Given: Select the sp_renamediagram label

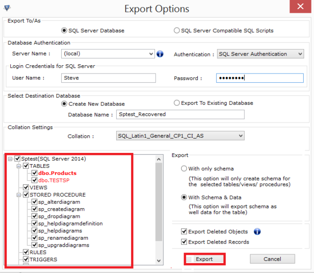Looking at the screenshot, I should point(63,238).
